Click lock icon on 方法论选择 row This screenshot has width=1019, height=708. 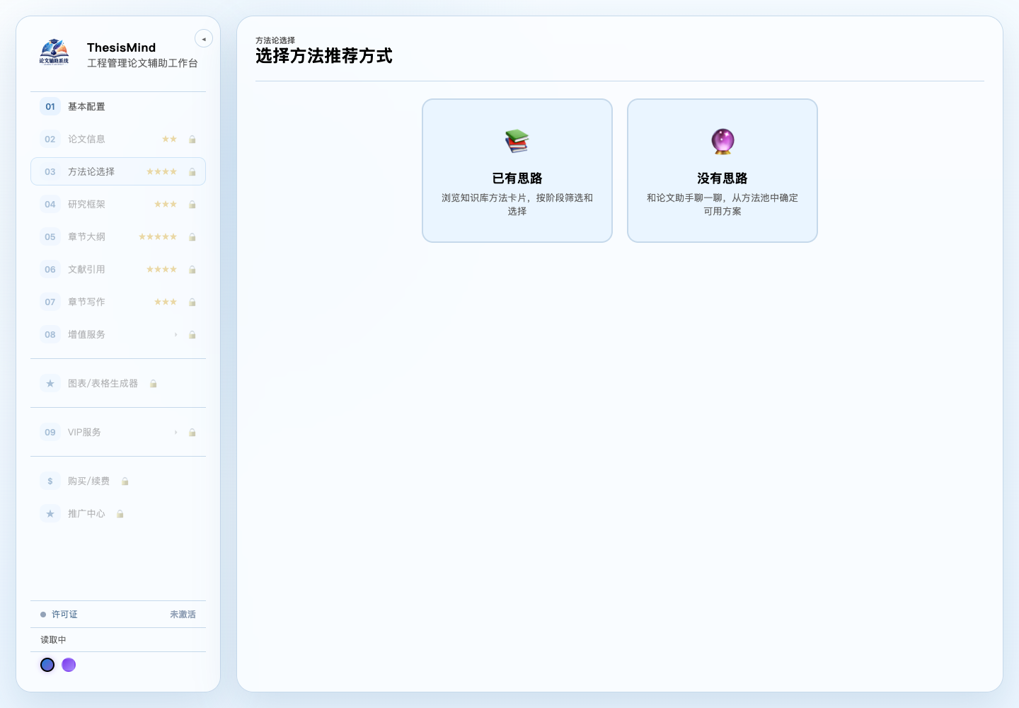[x=192, y=172]
